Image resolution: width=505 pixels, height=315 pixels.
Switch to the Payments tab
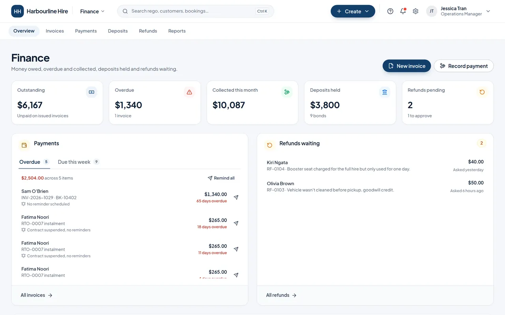pos(86,31)
